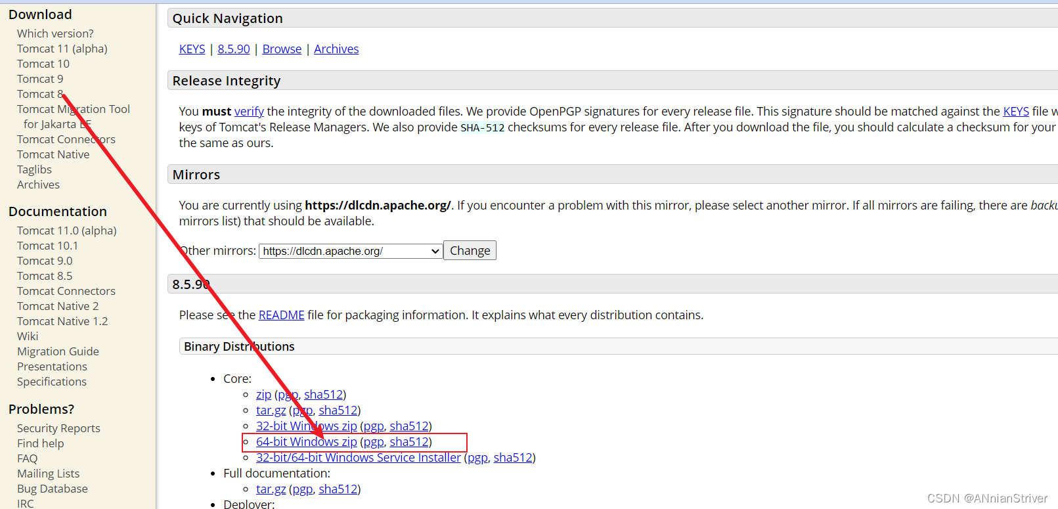Image resolution: width=1058 pixels, height=509 pixels.
Task: Click Archives in Quick Navigation
Action: pos(336,49)
